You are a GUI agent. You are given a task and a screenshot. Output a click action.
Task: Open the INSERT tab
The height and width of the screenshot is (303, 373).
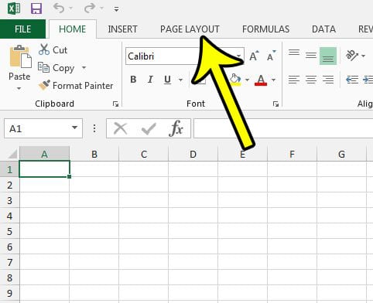(122, 29)
